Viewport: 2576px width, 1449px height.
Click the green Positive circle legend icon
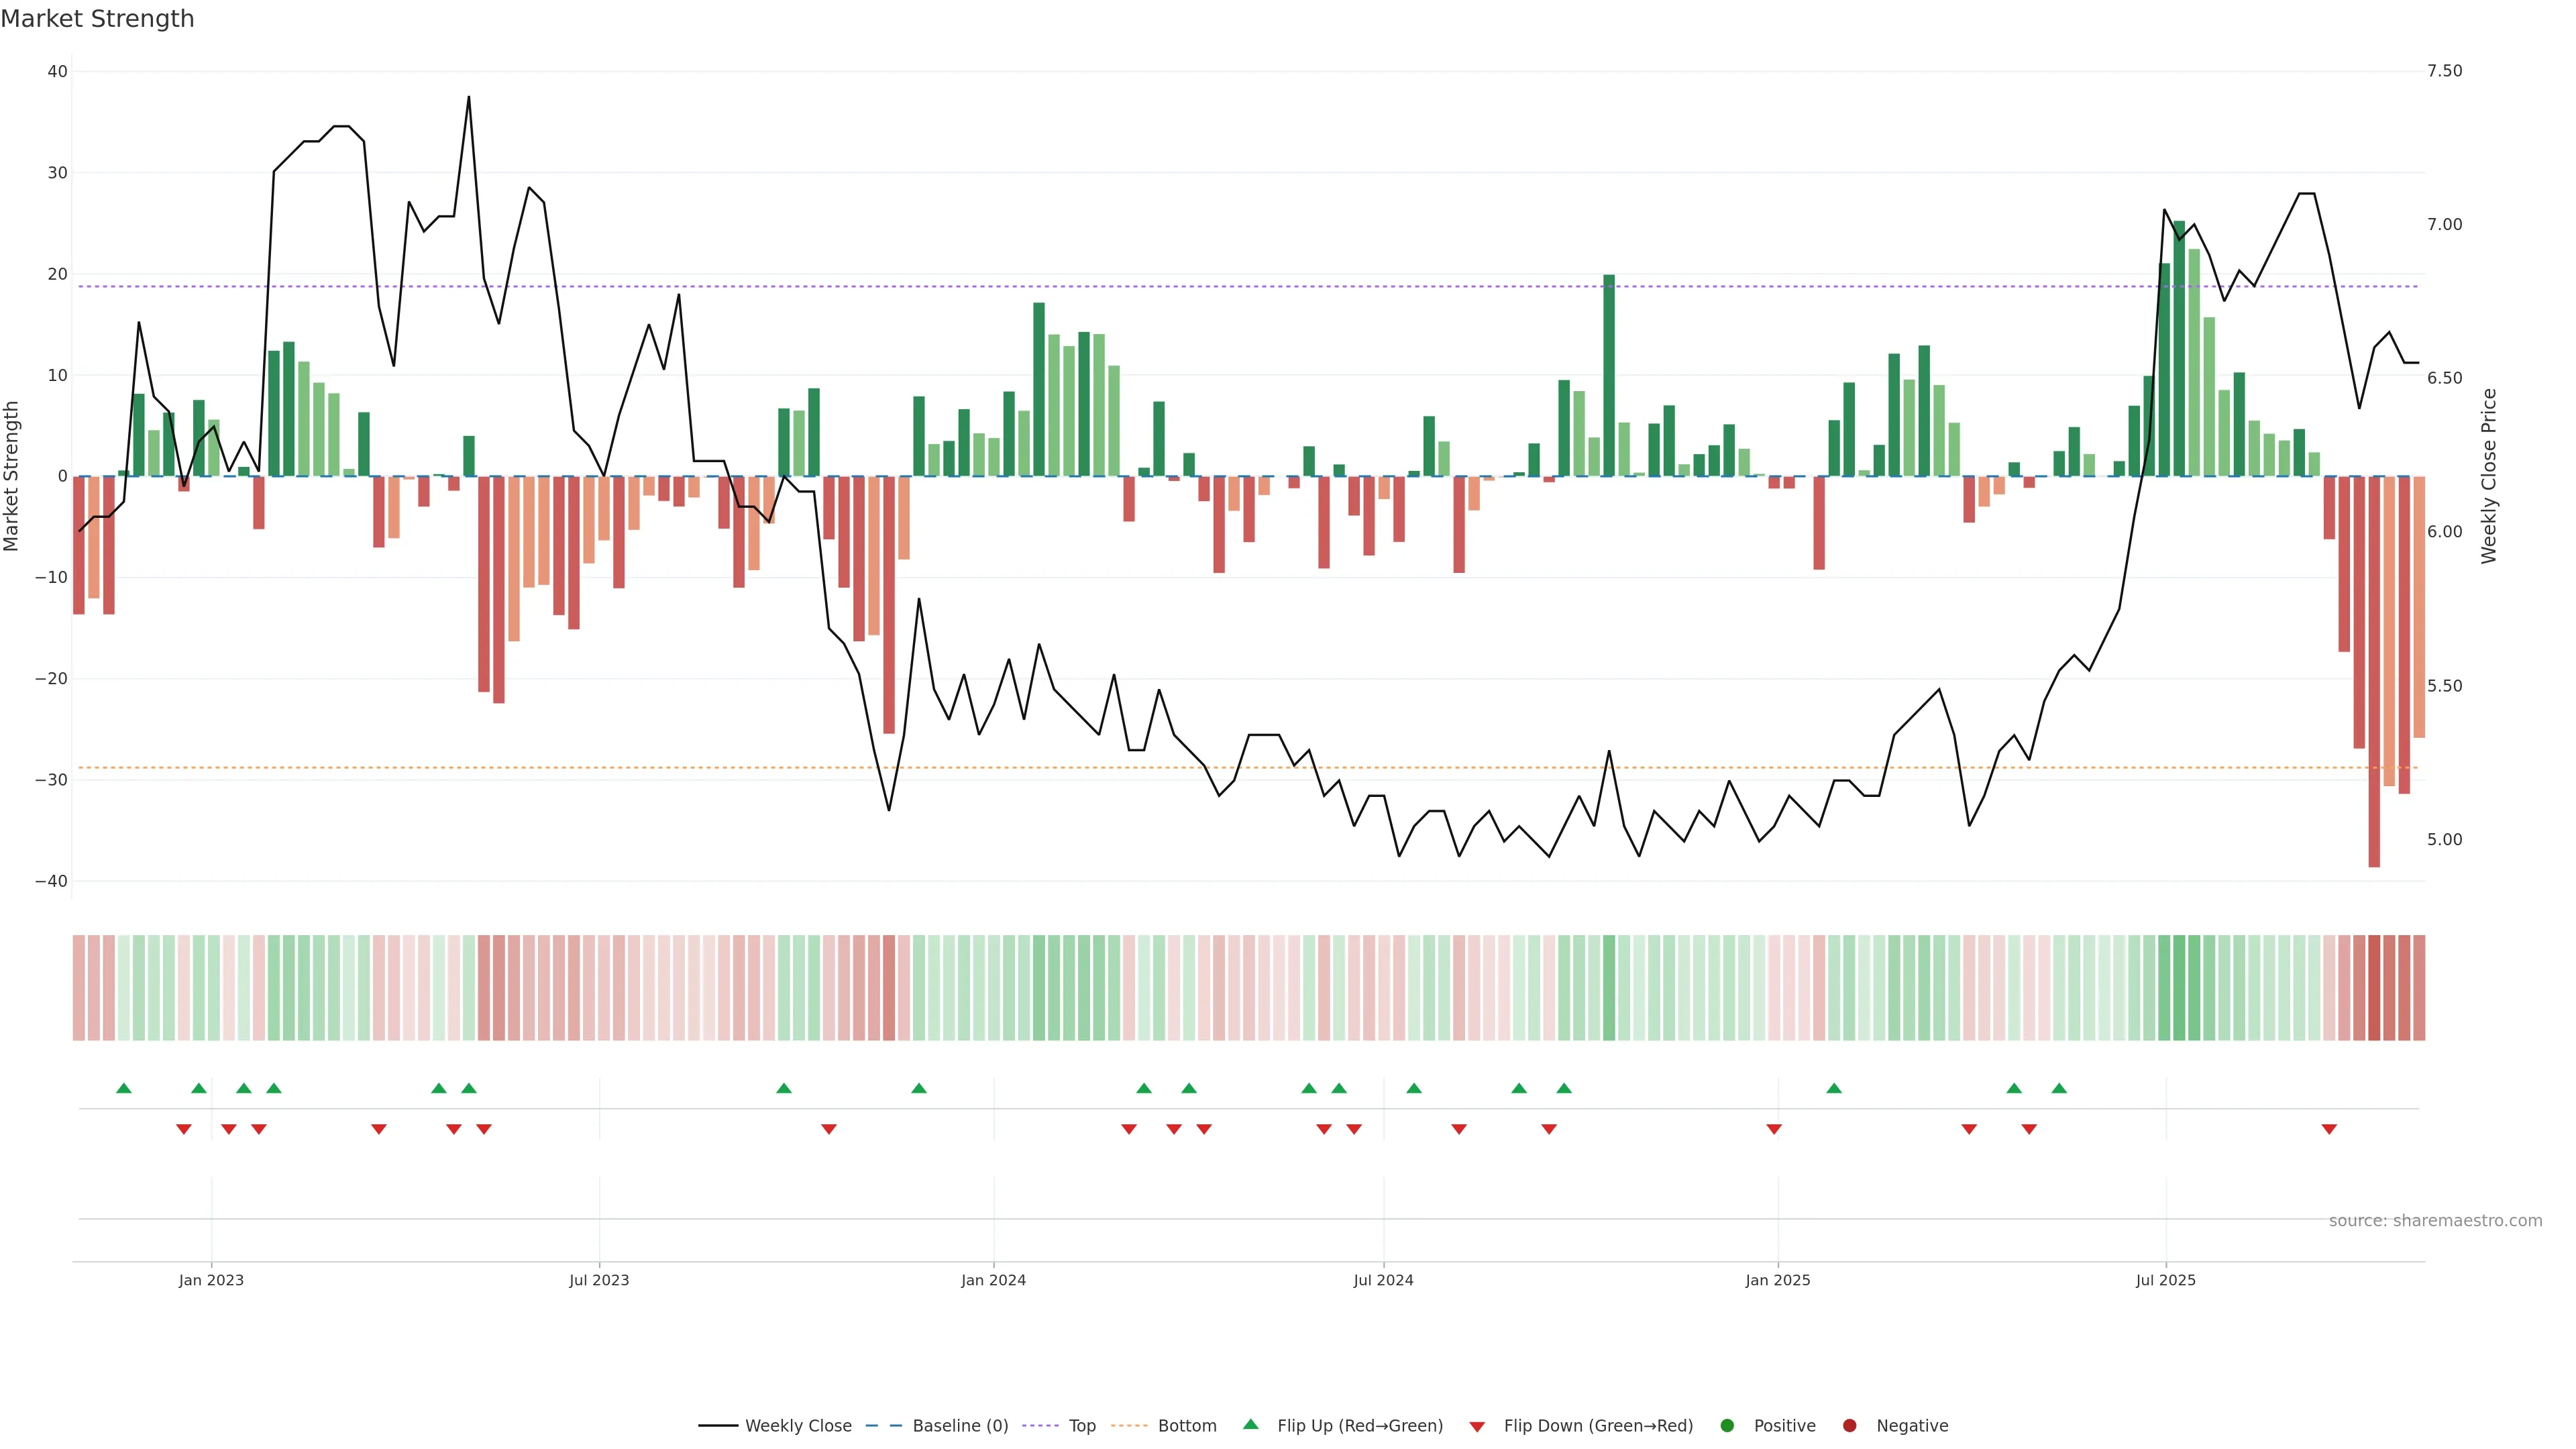[x=1727, y=1425]
